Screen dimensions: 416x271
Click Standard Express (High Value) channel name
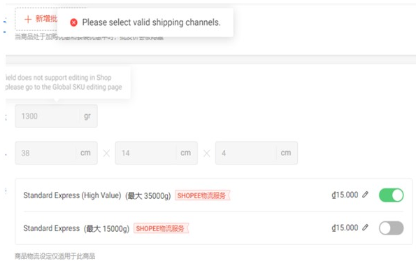click(72, 195)
